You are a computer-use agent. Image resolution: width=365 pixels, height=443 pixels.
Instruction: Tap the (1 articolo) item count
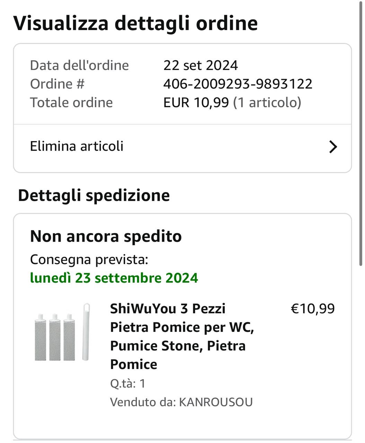[x=267, y=102]
